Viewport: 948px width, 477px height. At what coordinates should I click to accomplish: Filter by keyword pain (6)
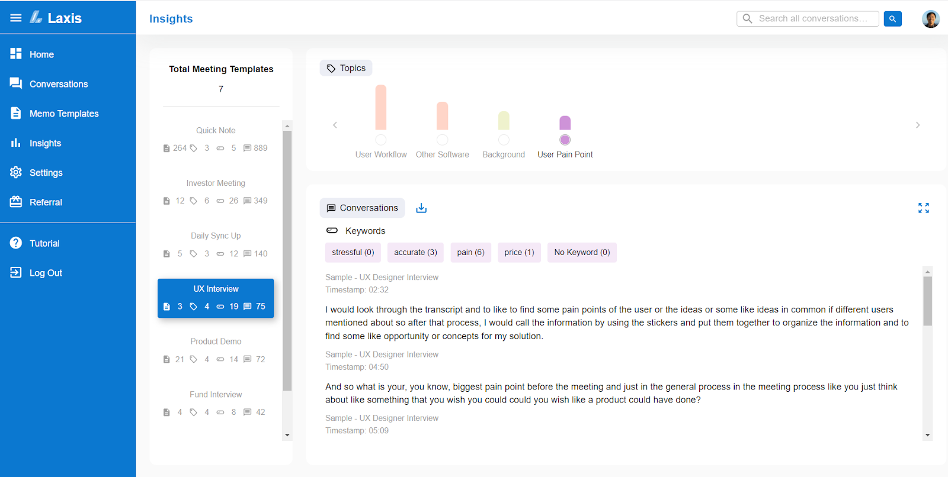(x=471, y=252)
